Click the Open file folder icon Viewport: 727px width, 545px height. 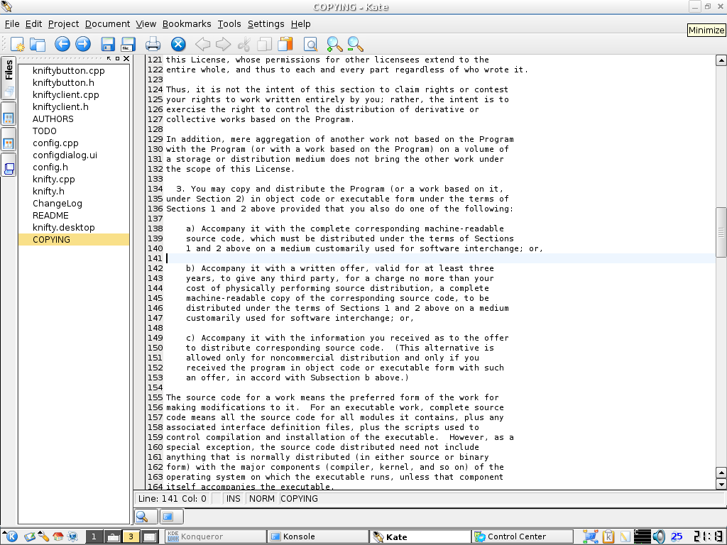click(38, 44)
